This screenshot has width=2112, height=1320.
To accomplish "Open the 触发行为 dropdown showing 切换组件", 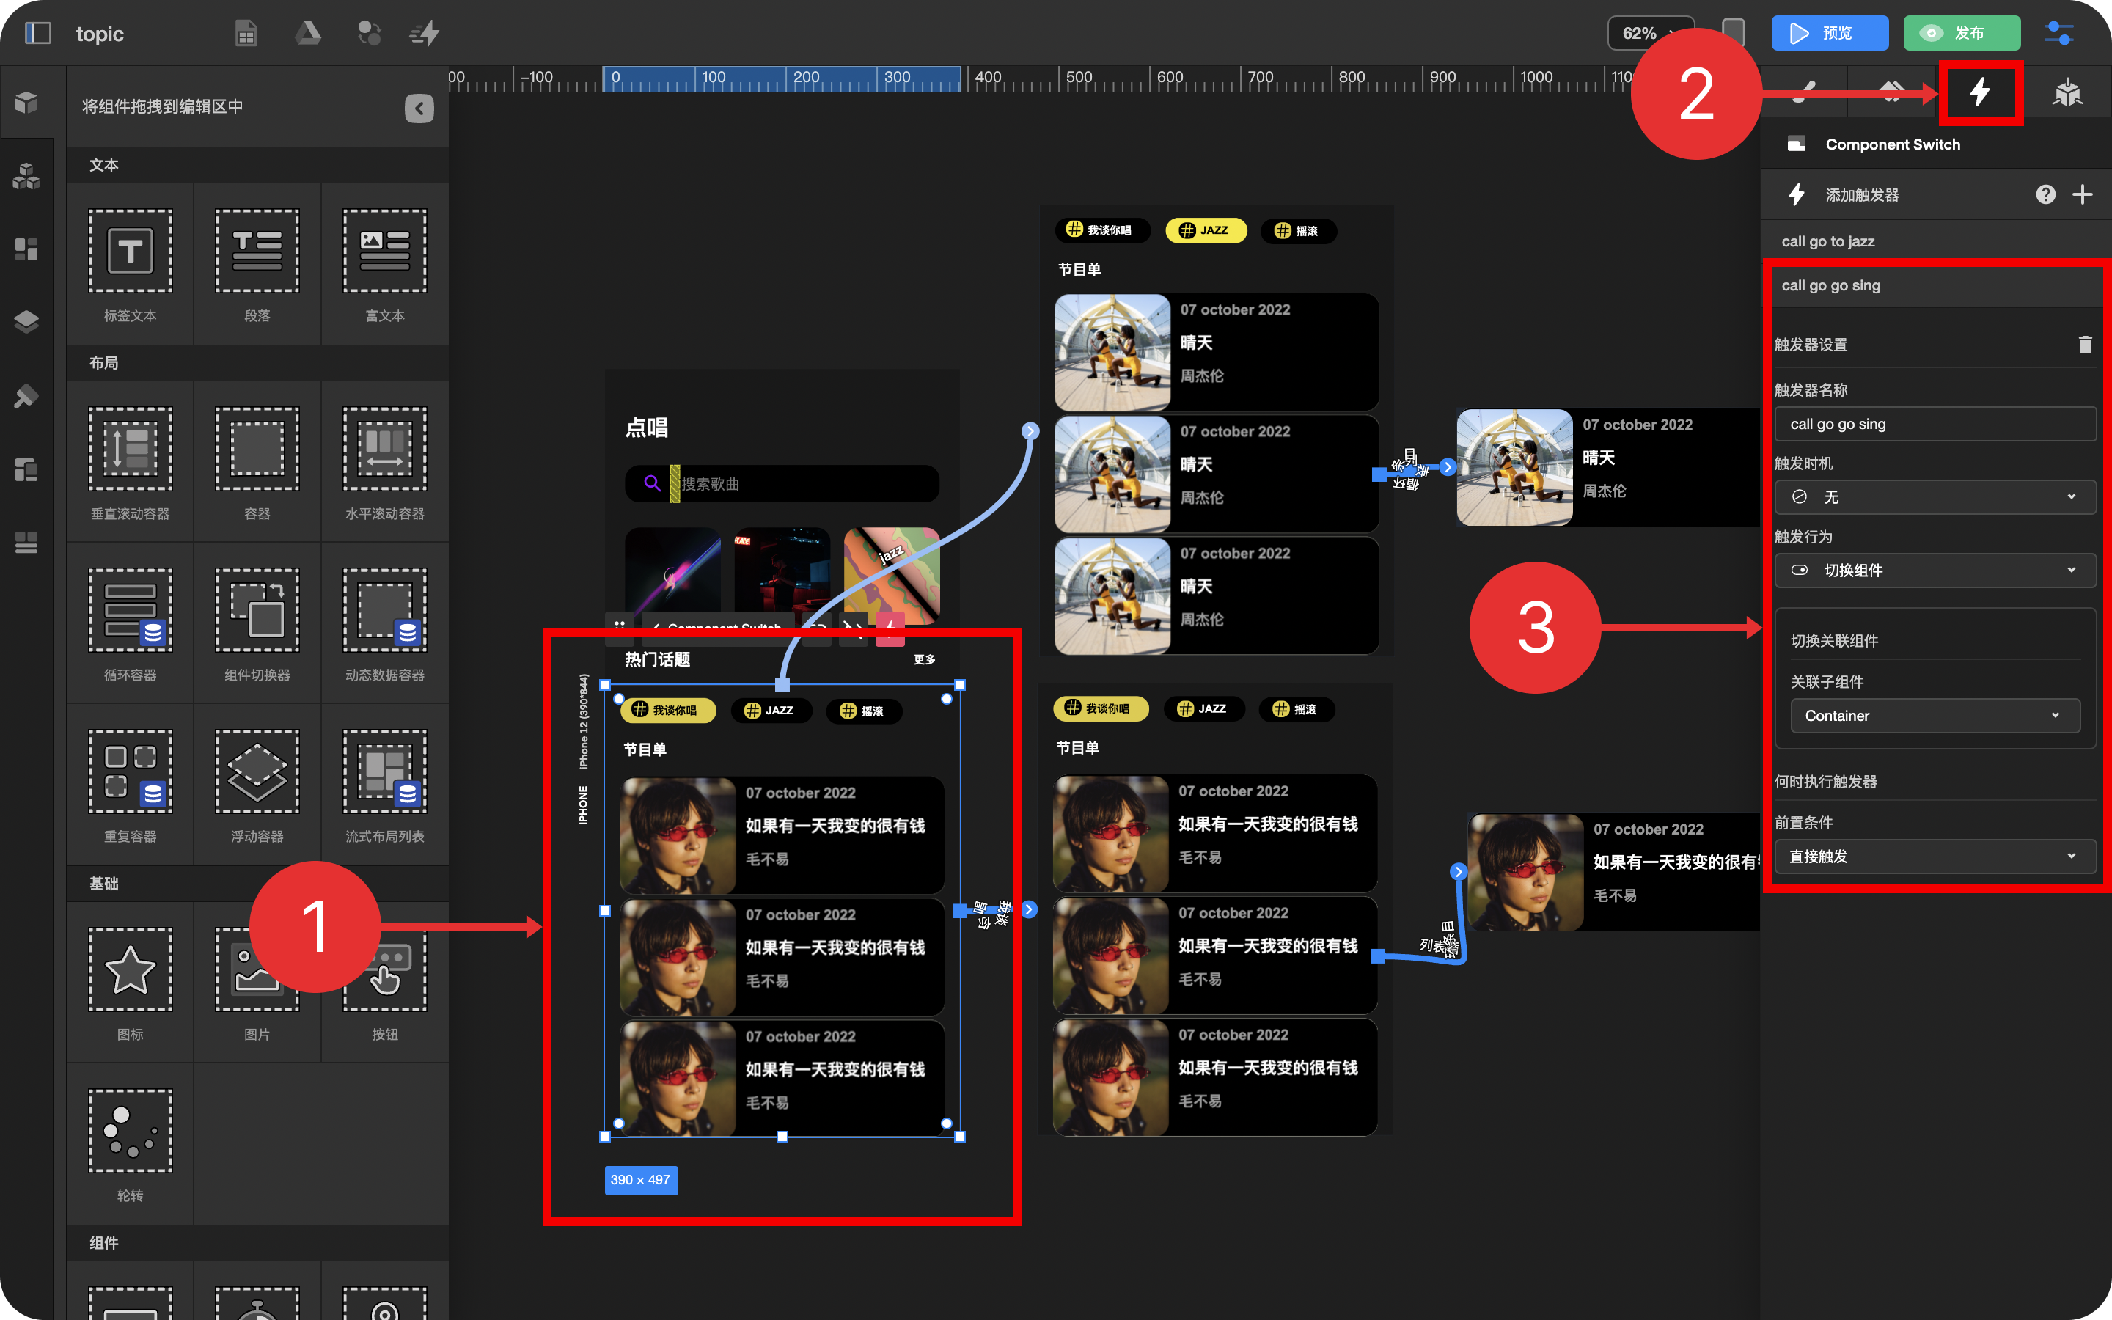I will [x=1936, y=570].
